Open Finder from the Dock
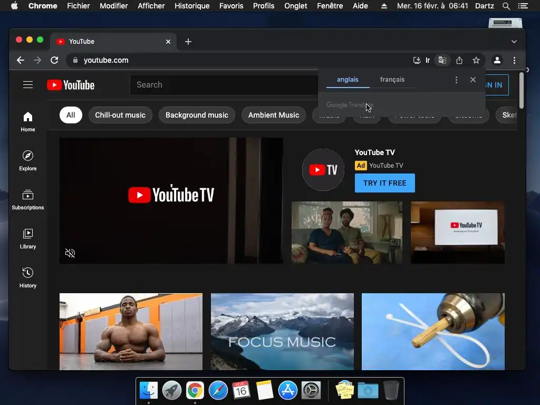Screen dimensions: 540x405 pyautogui.click(x=149, y=391)
